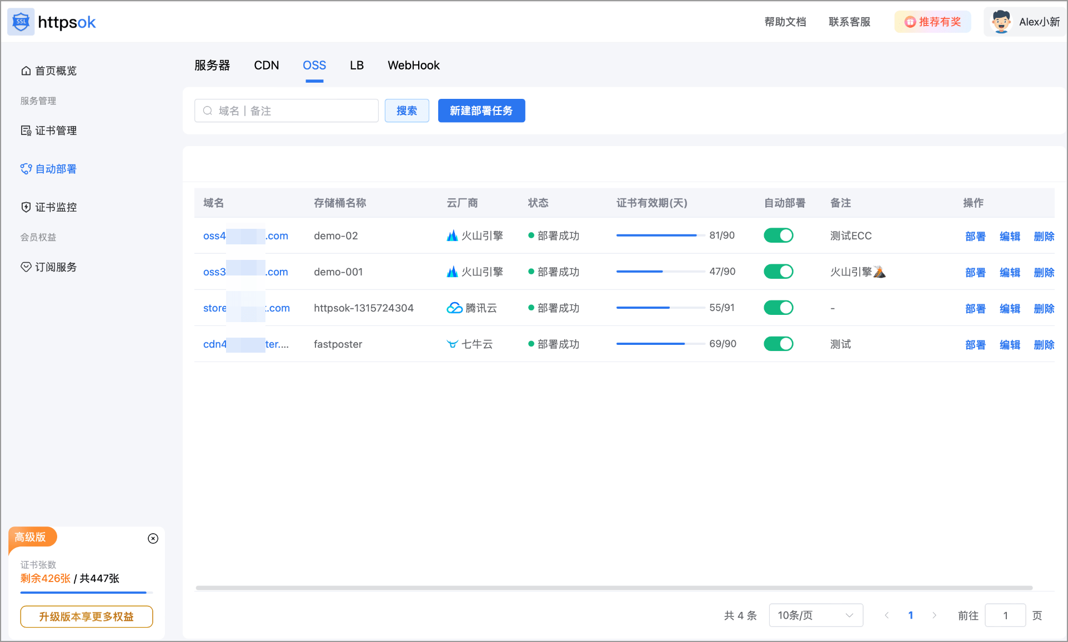Open the 10条/页 page size dropdown

pyautogui.click(x=816, y=615)
